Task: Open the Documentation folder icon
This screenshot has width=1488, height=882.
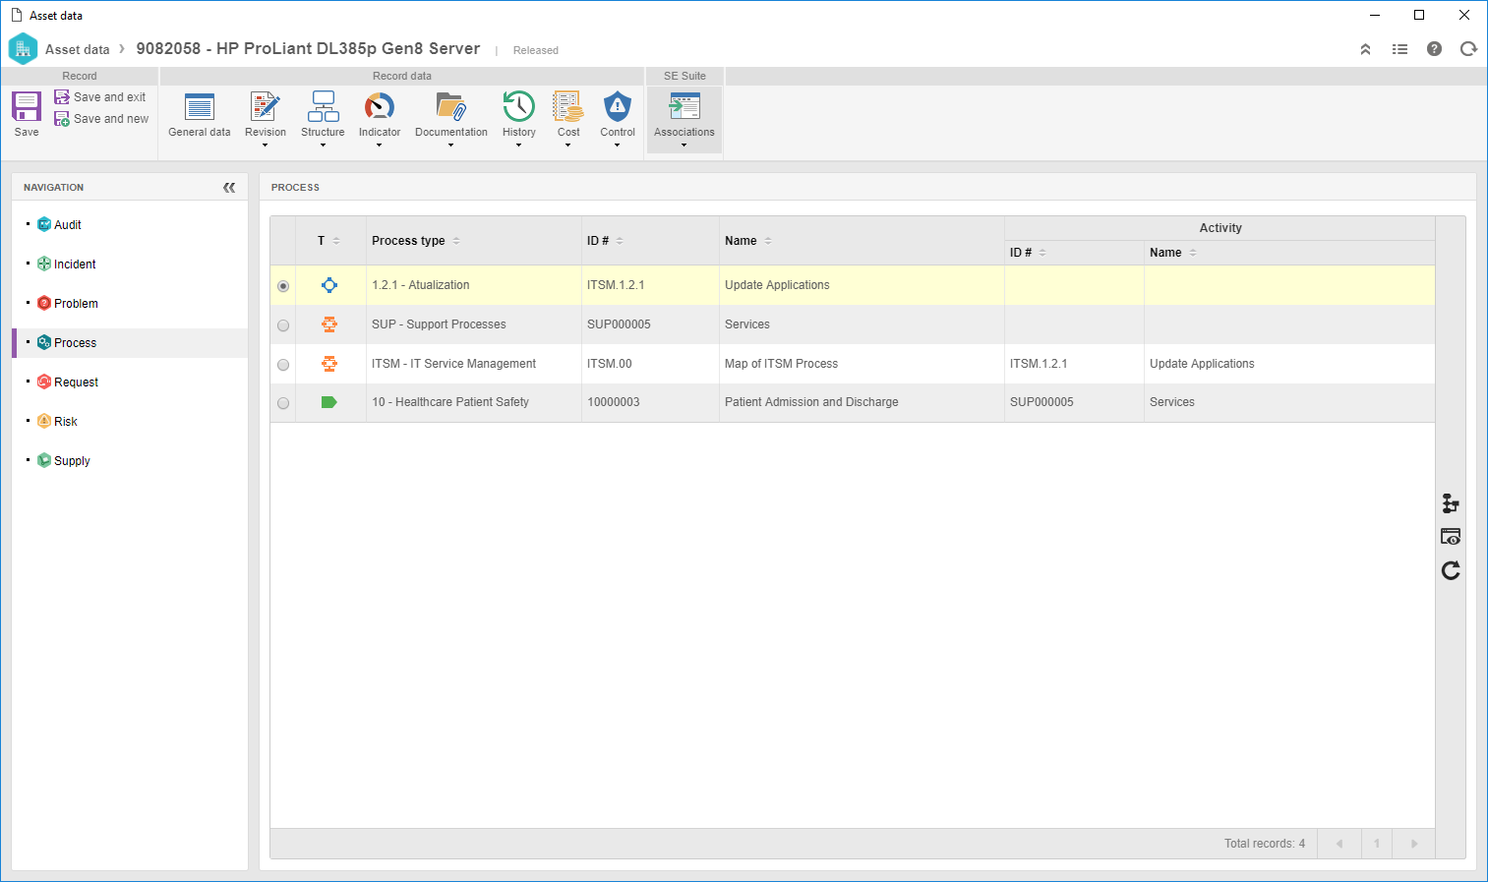Action: pyautogui.click(x=451, y=106)
